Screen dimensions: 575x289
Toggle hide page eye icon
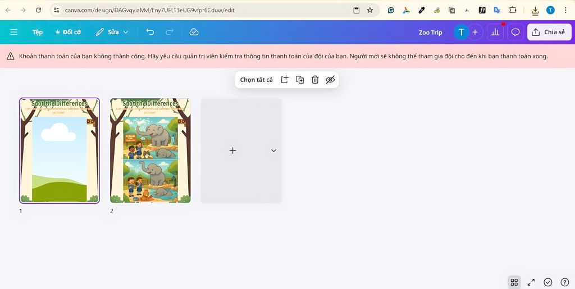(330, 80)
